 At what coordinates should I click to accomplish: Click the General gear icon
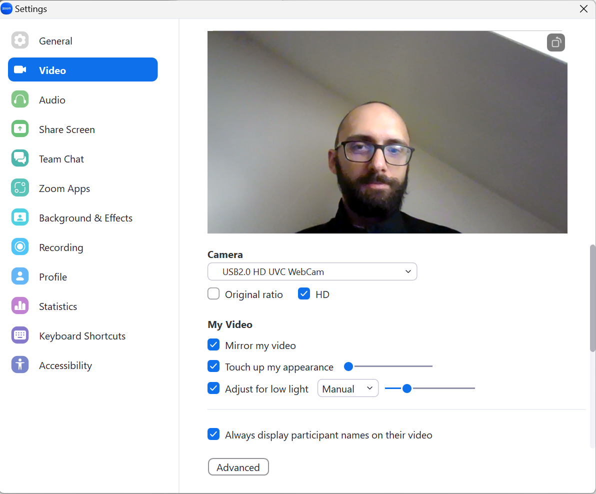20,40
